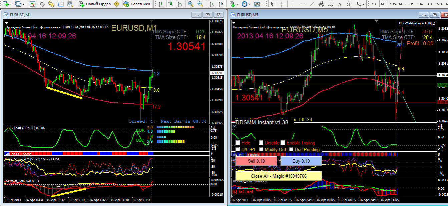
Task: Switch to H4 timeframe
Action: point(421,4)
